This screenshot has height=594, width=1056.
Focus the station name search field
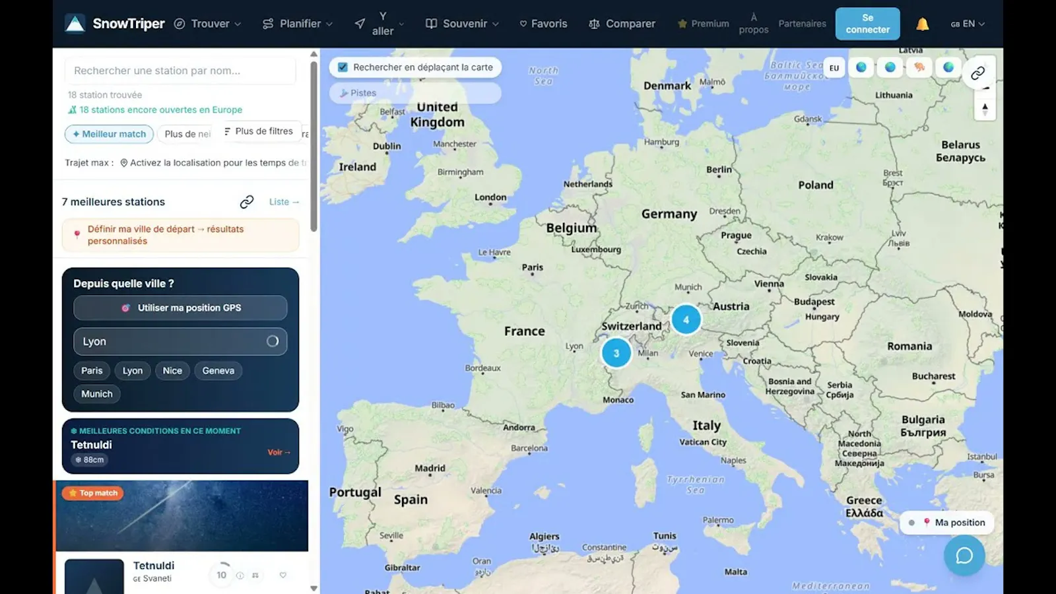point(180,71)
